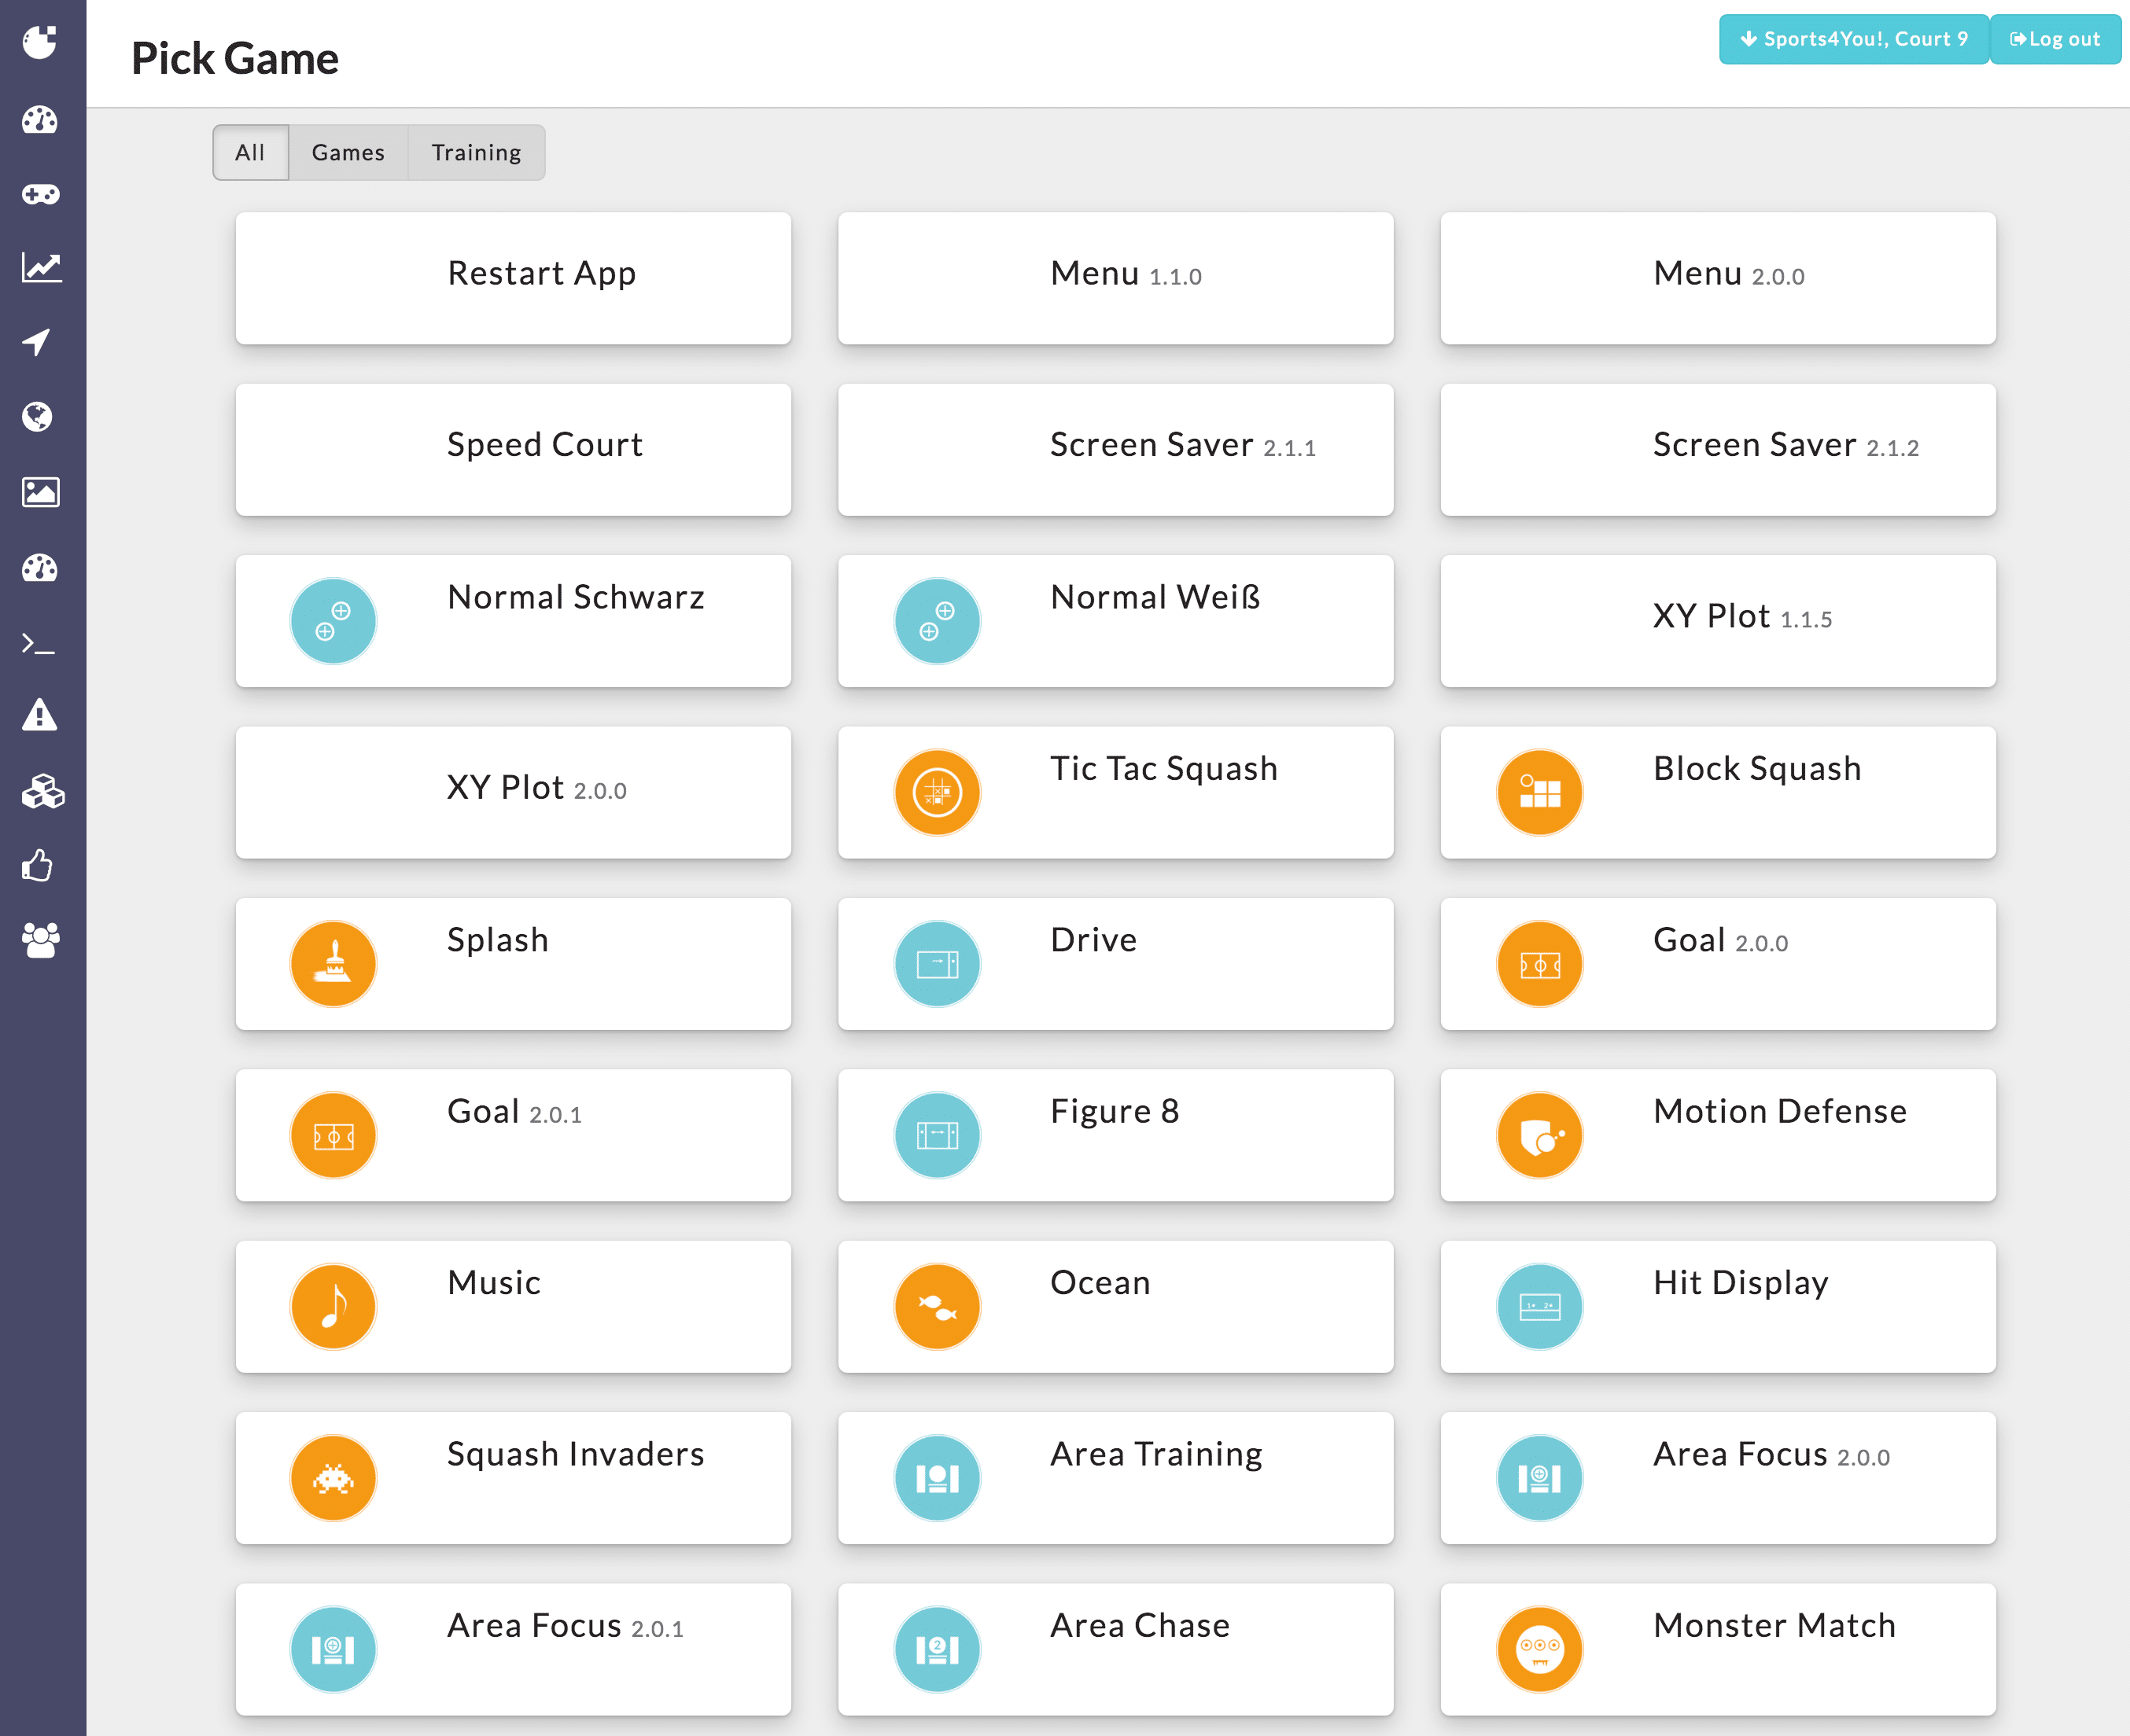2130x1736 pixels.
Task: Click the thumbs up sidebar icon
Action: click(x=38, y=866)
